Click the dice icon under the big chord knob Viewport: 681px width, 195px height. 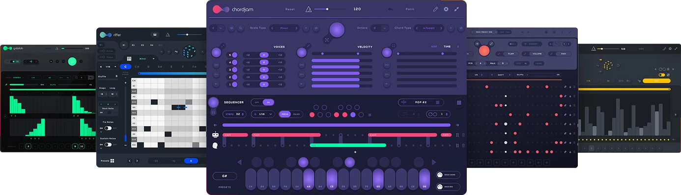click(326, 39)
